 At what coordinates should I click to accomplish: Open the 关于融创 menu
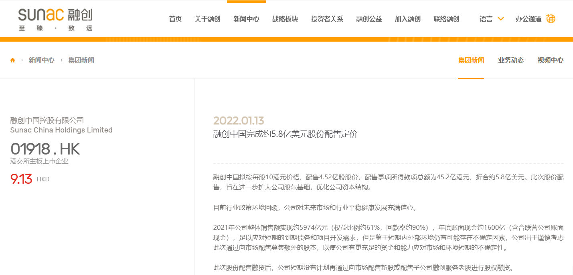[x=207, y=19]
